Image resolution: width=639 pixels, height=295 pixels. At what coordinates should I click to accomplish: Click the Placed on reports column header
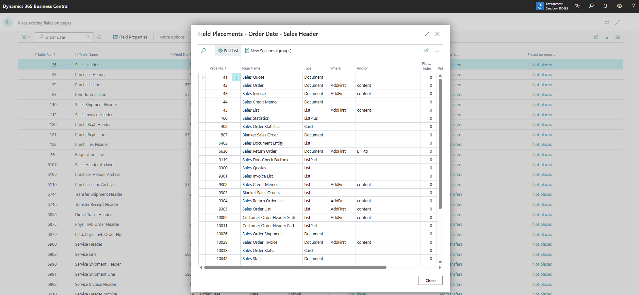pyautogui.click(x=541, y=54)
